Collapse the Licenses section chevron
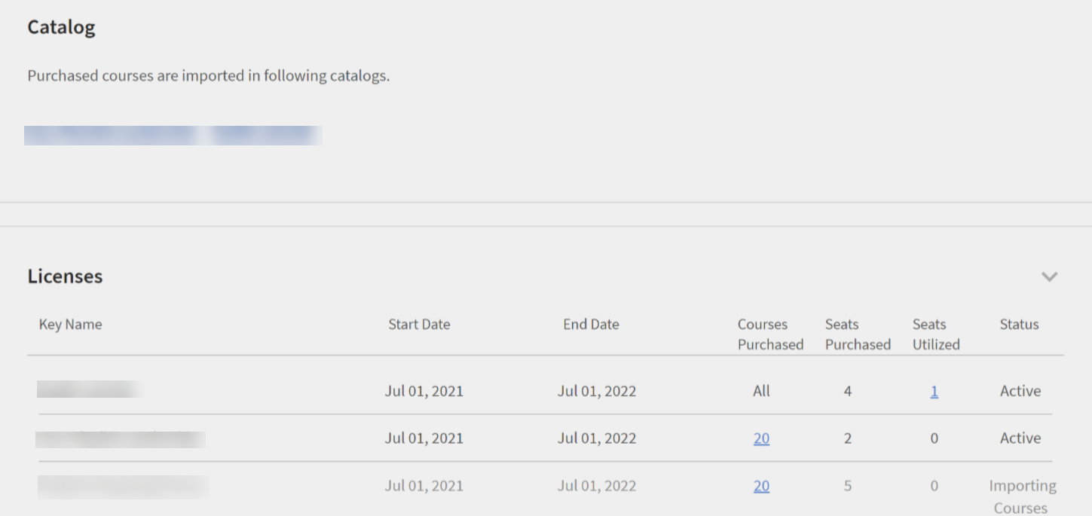The width and height of the screenshot is (1092, 516). pos(1049,276)
